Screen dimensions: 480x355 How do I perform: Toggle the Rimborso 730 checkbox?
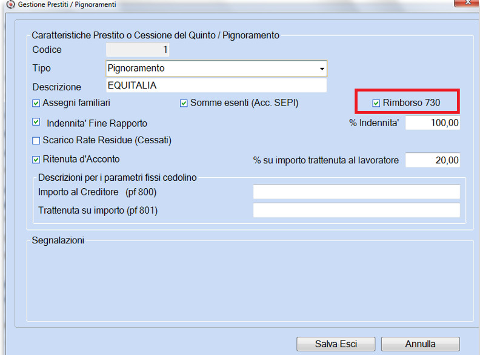(x=376, y=103)
